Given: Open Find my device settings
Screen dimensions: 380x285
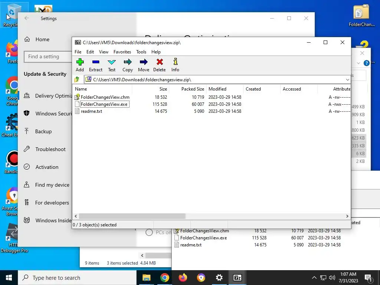Looking at the screenshot, I should (x=46, y=185).
